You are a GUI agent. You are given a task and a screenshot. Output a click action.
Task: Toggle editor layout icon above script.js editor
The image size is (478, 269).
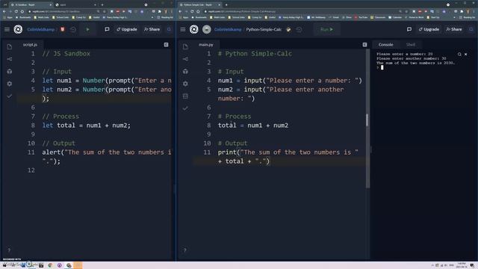[x=166, y=45]
